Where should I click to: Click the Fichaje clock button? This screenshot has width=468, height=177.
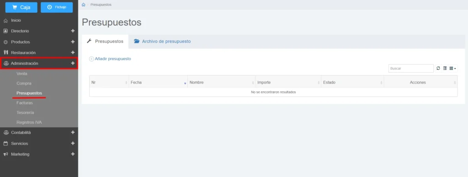coord(57,7)
